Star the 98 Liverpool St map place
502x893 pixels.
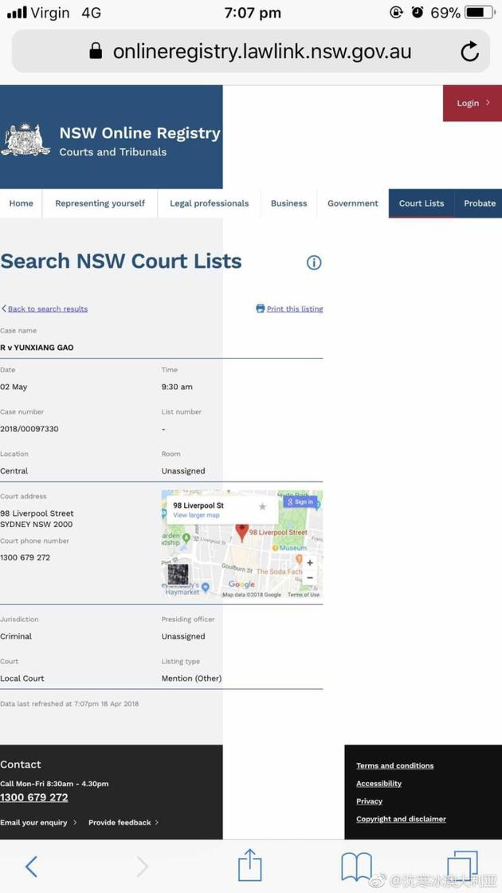[x=262, y=506]
